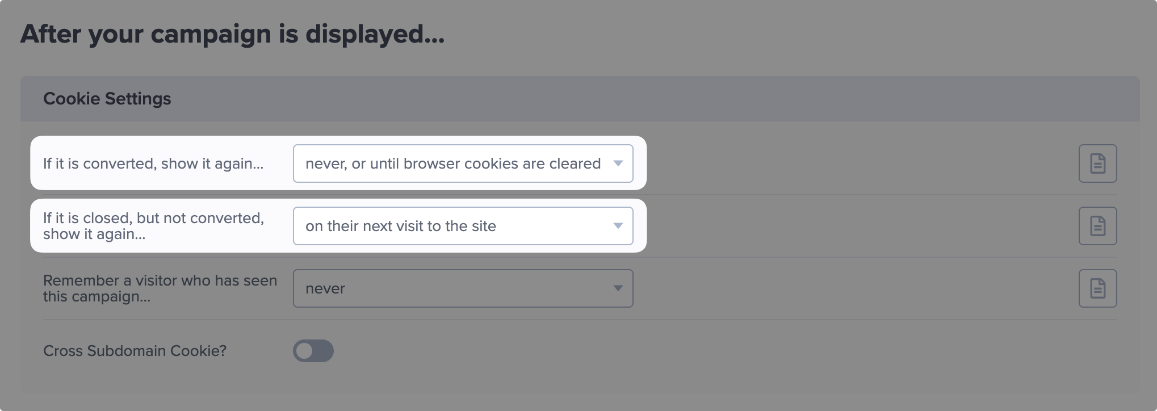Open documentation icon for remember visitor setting
The image size is (1157, 411).
coord(1097,288)
